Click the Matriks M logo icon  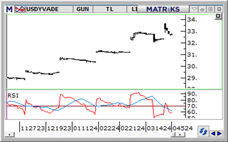tap(9, 9)
